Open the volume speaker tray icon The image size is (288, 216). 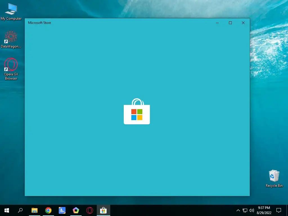[252, 210]
